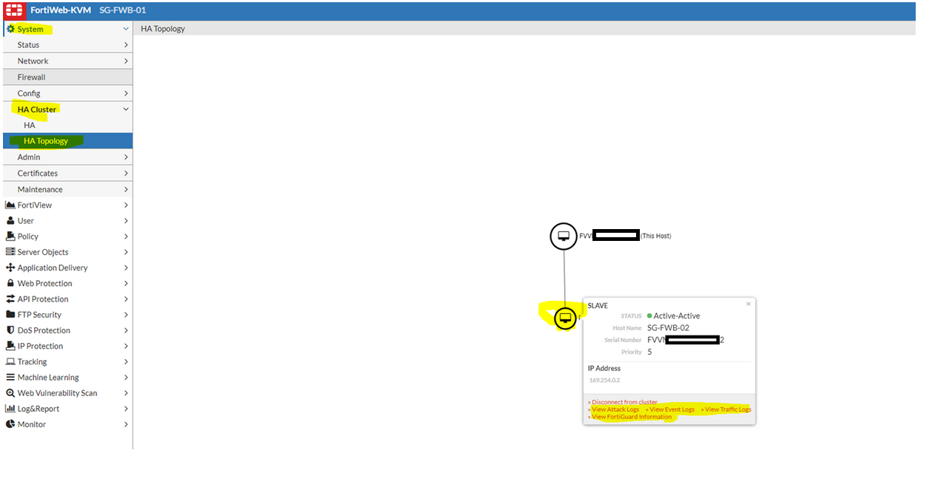Click the SLAVE popup heading
This screenshot has width=949, height=487.
[x=598, y=305]
